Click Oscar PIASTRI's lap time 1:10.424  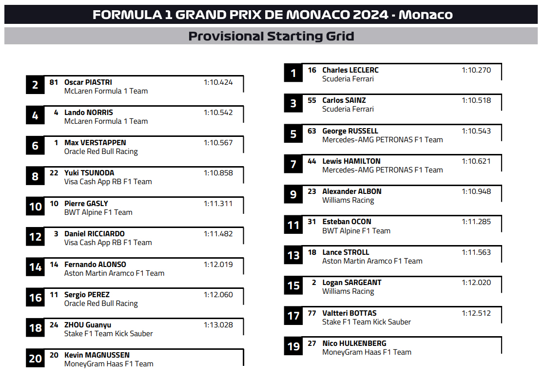(218, 82)
